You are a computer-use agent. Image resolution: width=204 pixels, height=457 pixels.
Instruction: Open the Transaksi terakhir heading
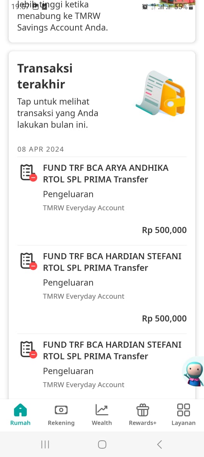45,76
